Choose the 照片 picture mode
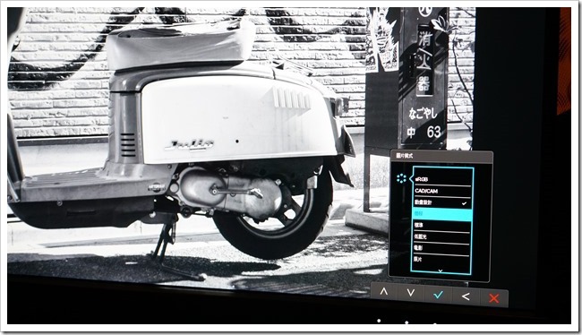 point(441,260)
